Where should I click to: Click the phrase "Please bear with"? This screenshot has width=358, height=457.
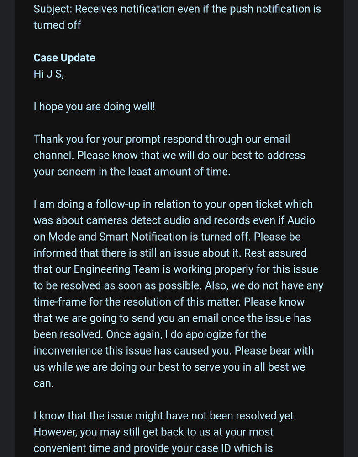(x=274, y=350)
